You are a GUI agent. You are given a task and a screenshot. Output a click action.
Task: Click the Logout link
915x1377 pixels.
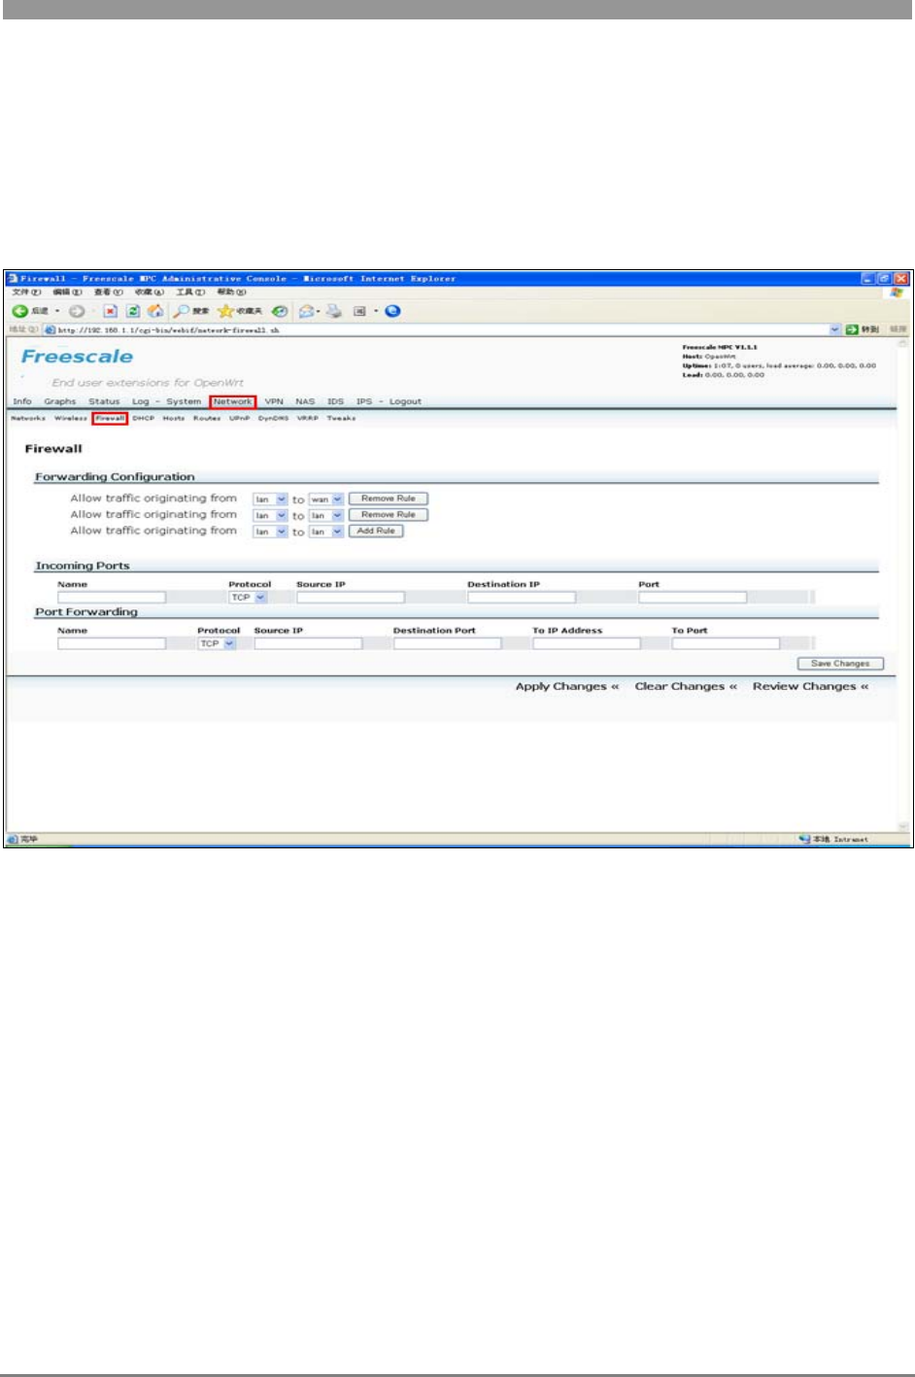coord(405,401)
